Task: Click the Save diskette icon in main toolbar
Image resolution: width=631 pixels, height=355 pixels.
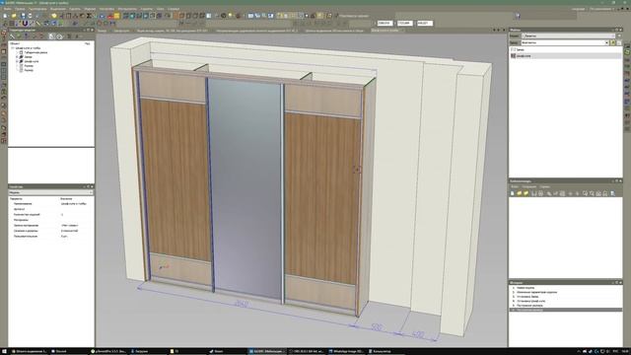Action: [23, 16]
